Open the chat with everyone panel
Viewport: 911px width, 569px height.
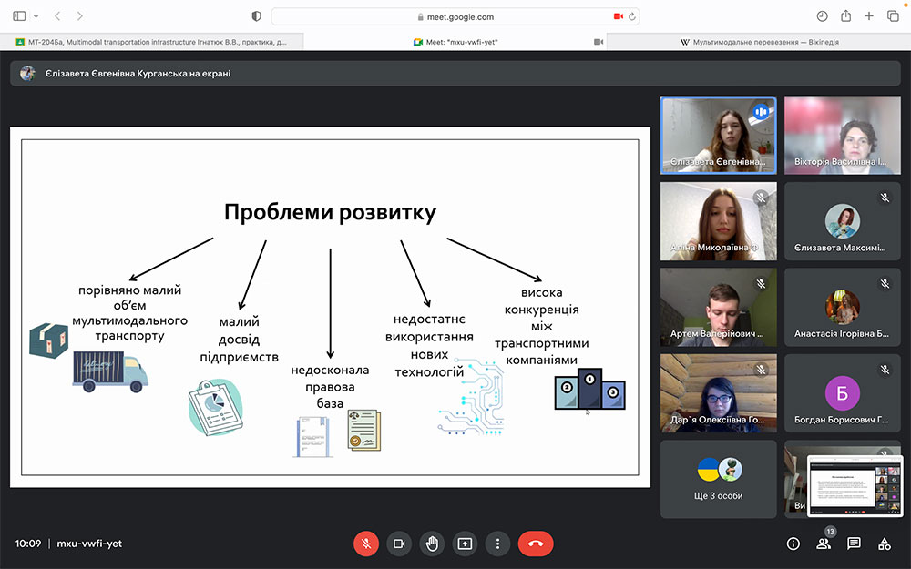pos(854,544)
